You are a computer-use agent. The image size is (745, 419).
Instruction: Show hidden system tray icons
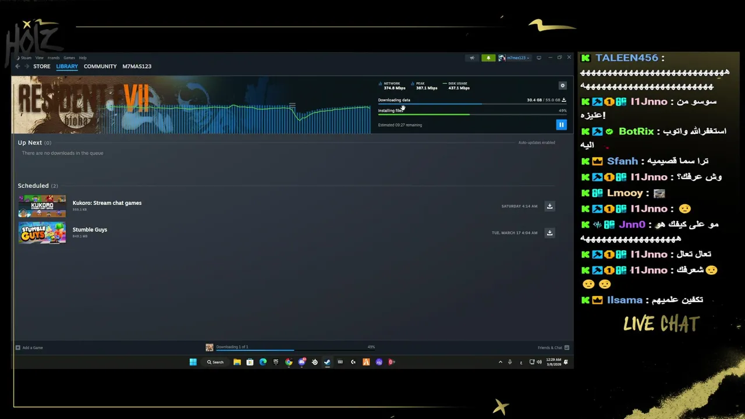500,362
